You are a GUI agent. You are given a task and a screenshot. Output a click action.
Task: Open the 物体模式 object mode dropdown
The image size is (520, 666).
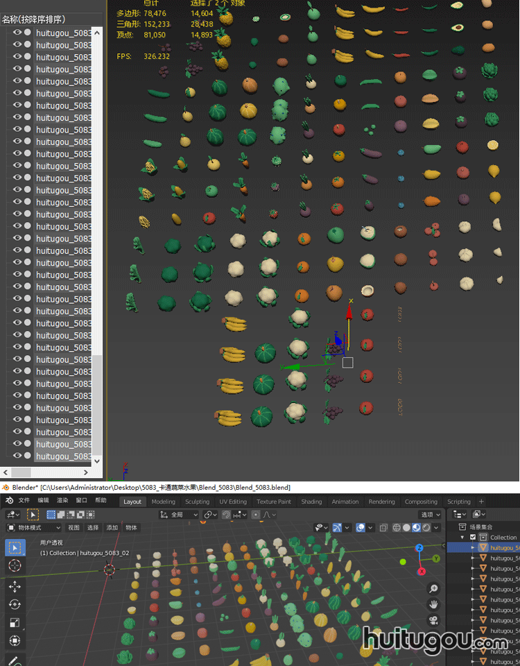click(33, 527)
